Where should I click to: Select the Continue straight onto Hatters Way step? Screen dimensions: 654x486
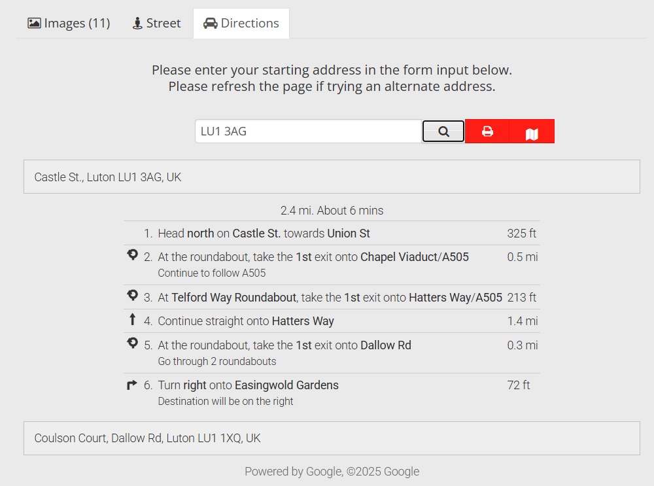point(246,321)
